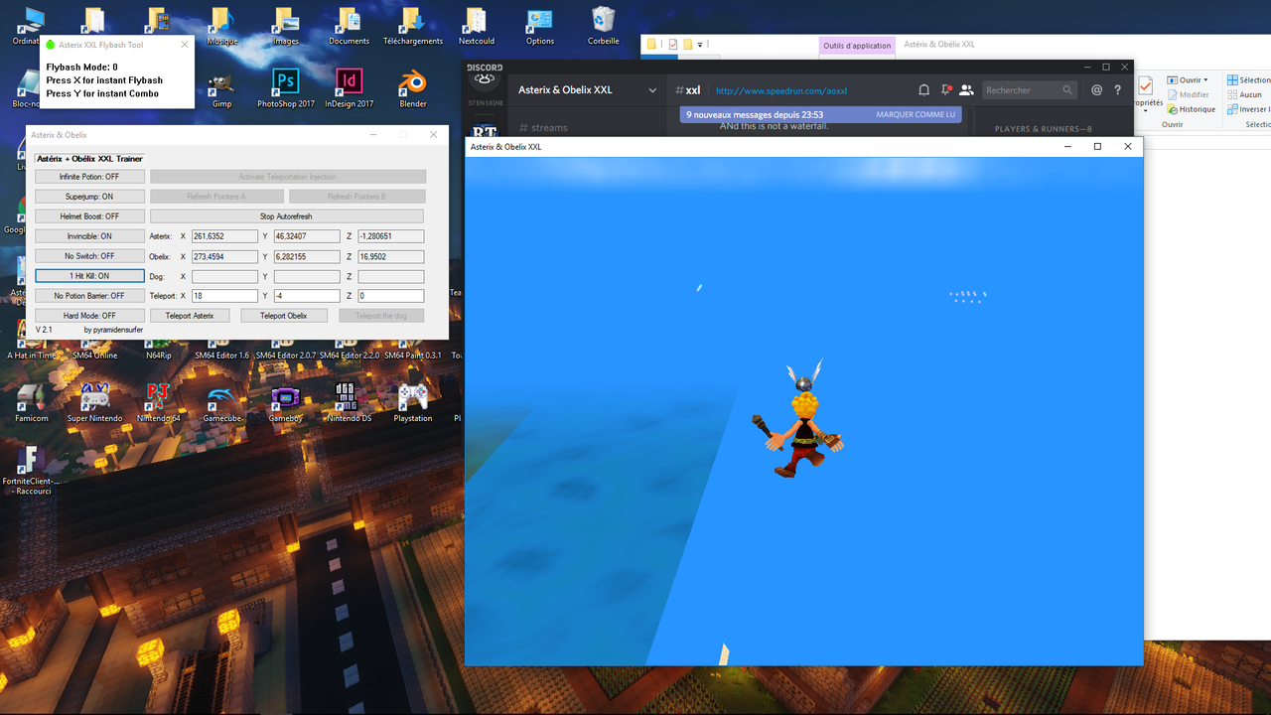1271x715 pixels.
Task: Toggle Helmet Boost setting
Action: tap(89, 216)
